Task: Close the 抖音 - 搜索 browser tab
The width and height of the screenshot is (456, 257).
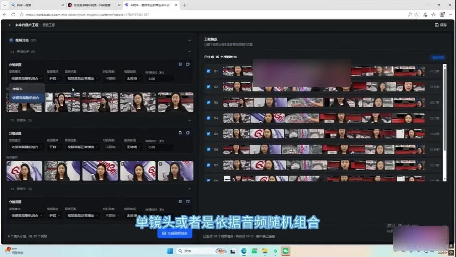Action: 63,5
